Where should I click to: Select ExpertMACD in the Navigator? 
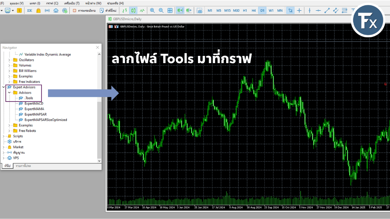click(34, 103)
